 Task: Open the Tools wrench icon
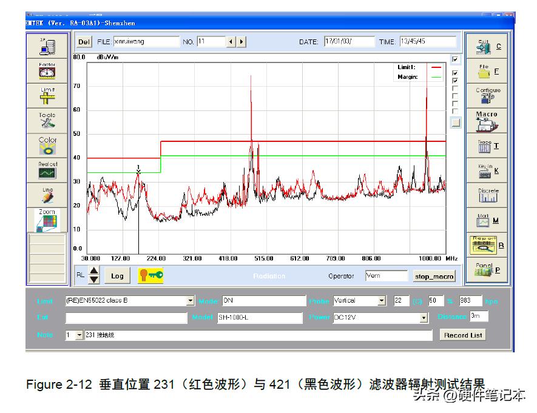47,121
